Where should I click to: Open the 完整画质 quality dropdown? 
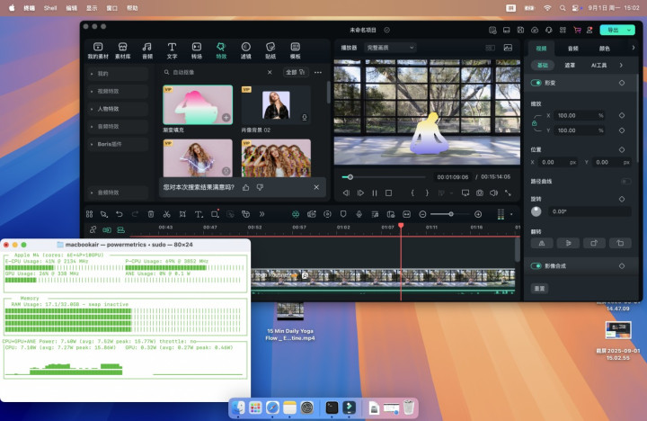(392, 48)
